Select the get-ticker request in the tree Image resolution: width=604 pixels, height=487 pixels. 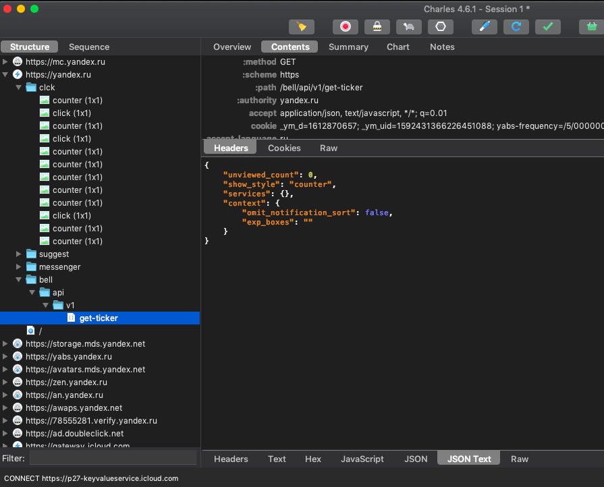pyautogui.click(x=99, y=318)
